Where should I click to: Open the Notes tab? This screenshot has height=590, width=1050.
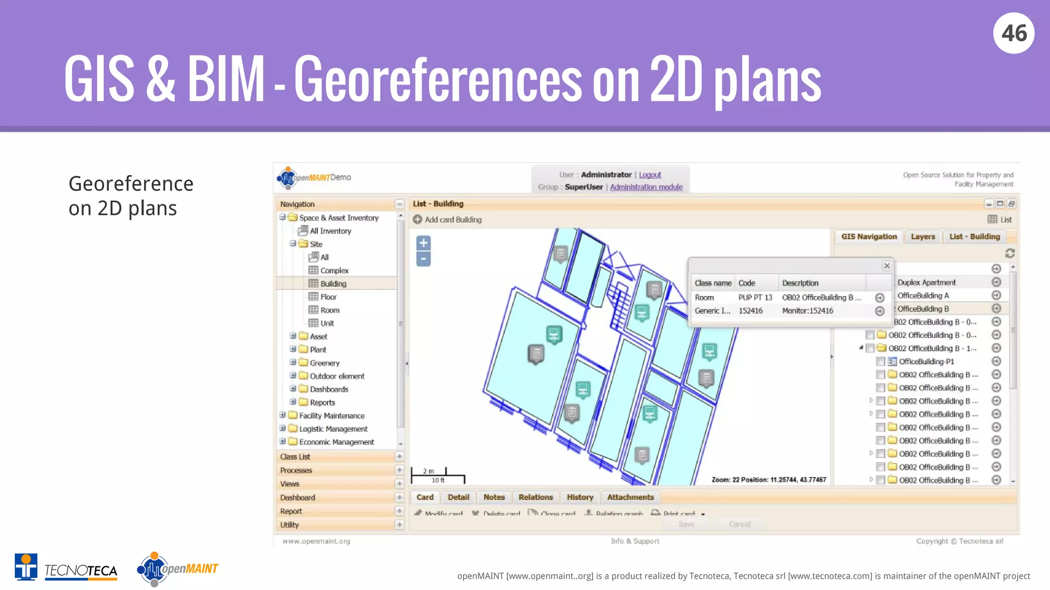click(x=494, y=497)
